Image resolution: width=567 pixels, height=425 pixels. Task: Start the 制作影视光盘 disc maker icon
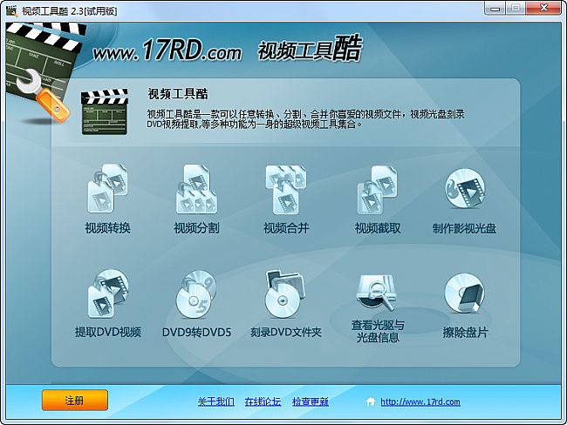[x=465, y=188]
